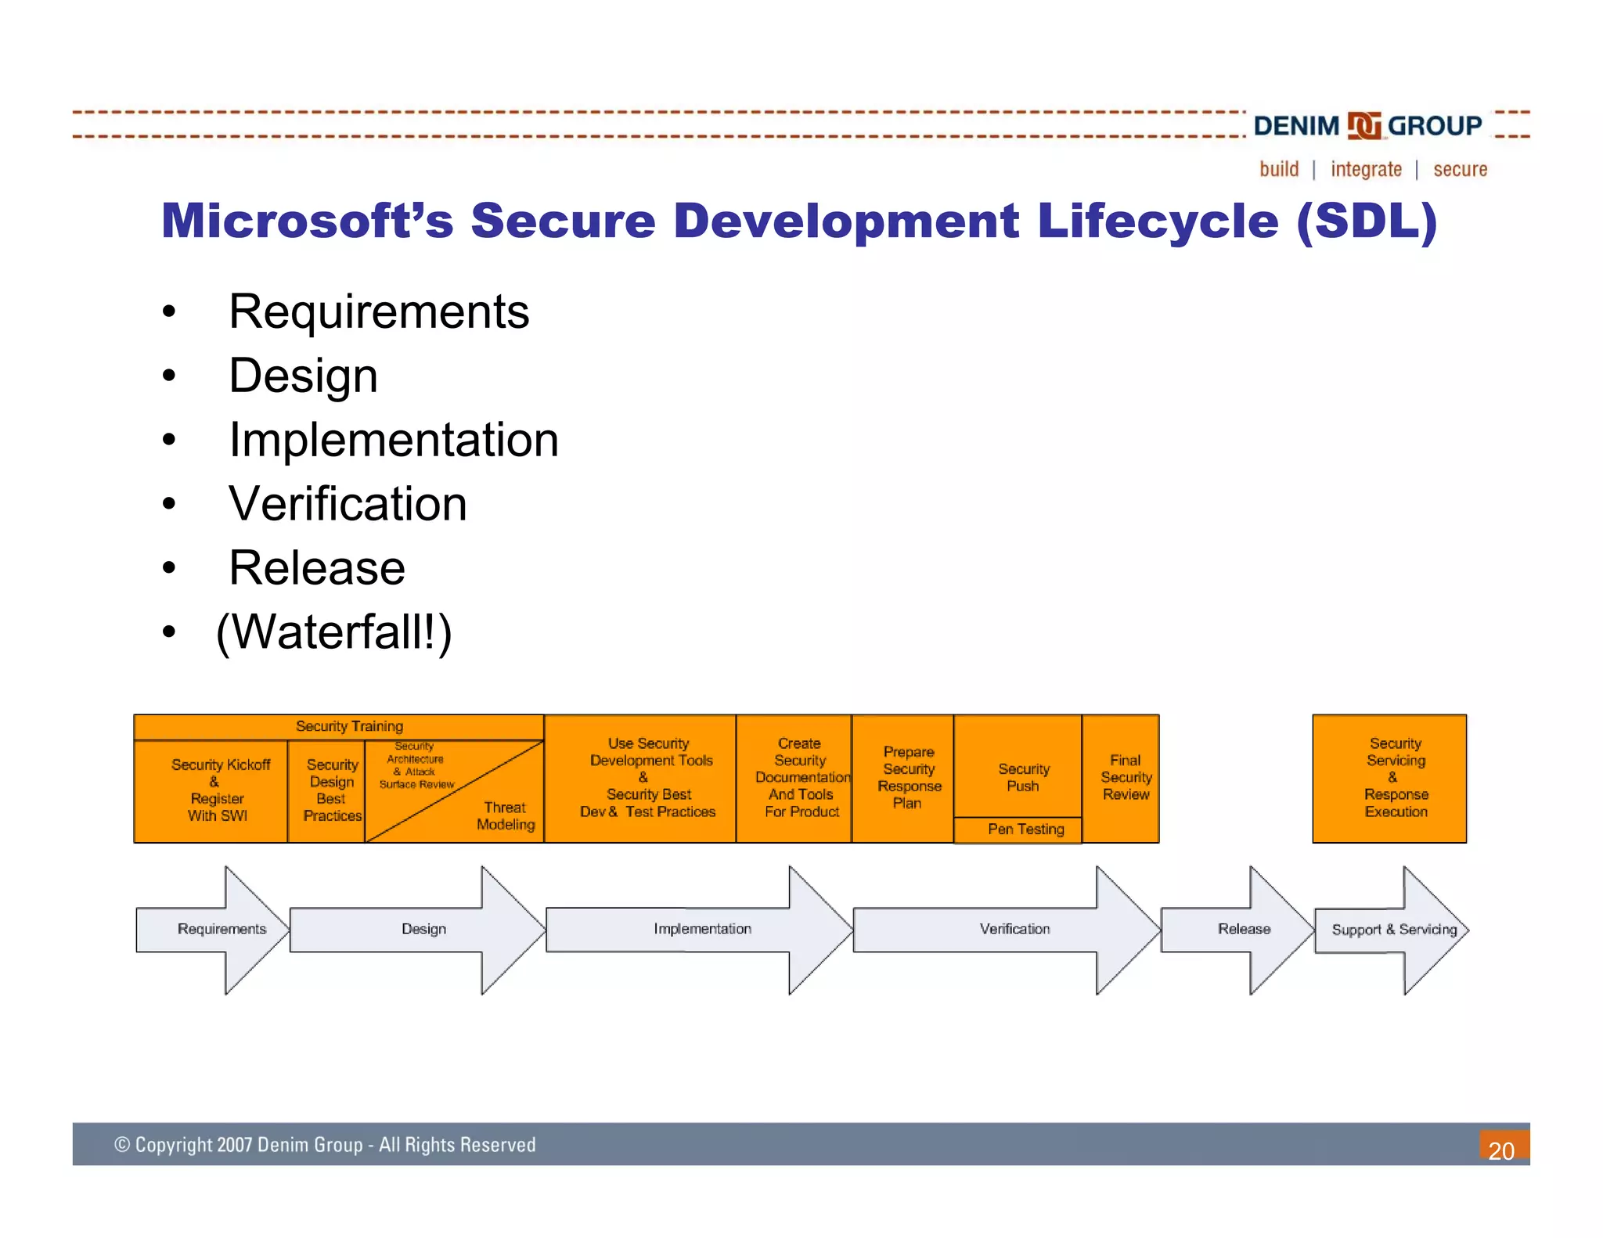
Task: Select the Prepare Security Response Plan box
Action: coord(904,777)
